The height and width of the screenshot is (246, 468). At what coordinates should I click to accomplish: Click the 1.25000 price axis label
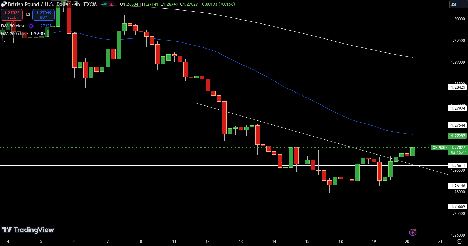point(458,235)
